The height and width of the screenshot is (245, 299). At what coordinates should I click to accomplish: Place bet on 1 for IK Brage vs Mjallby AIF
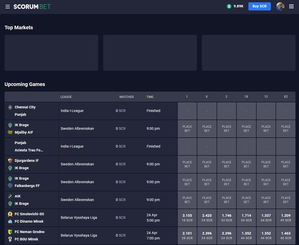coord(187,129)
